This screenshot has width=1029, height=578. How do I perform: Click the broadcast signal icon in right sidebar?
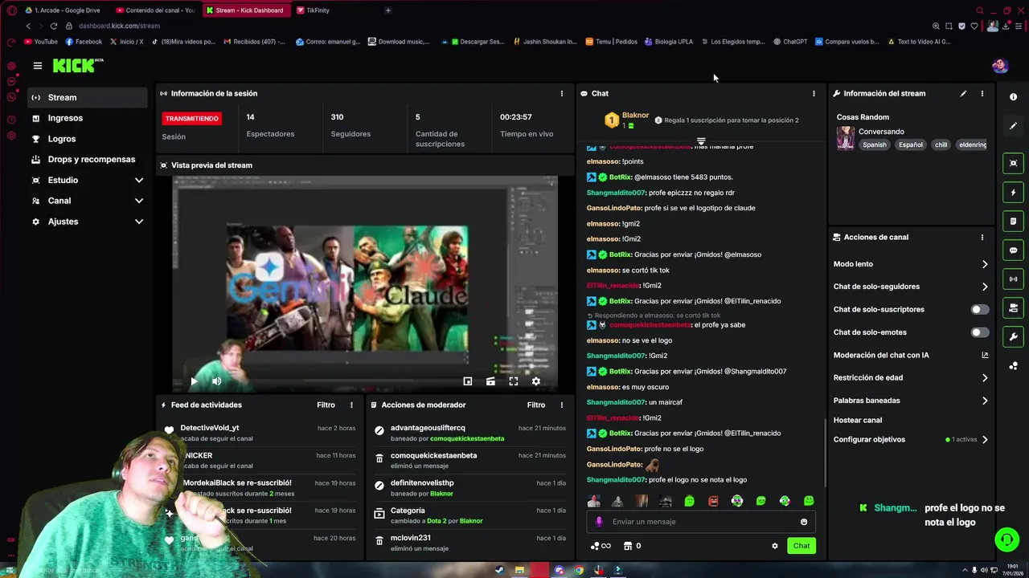pyautogui.click(x=1013, y=279)
